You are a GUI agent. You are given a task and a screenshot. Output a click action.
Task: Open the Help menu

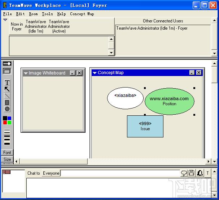62,14
